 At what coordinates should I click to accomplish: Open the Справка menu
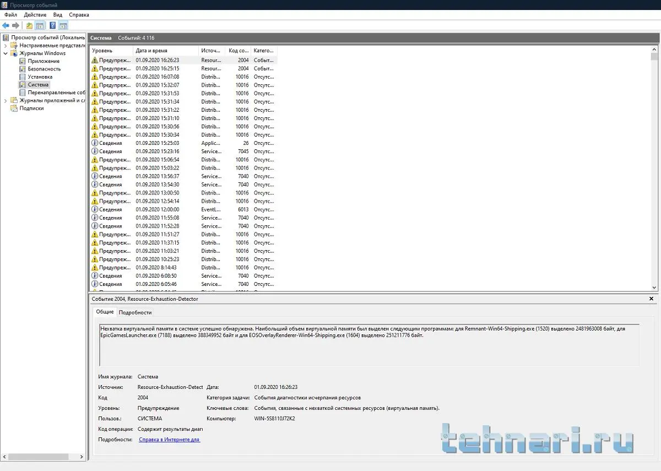point(79,15)
